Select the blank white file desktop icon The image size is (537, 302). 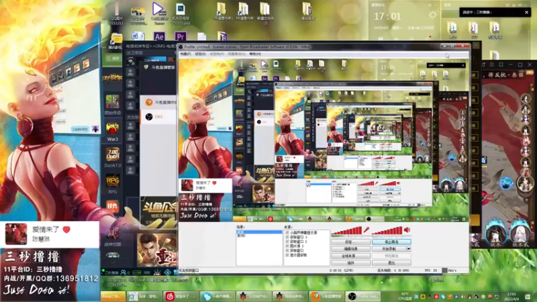[202, 36]
